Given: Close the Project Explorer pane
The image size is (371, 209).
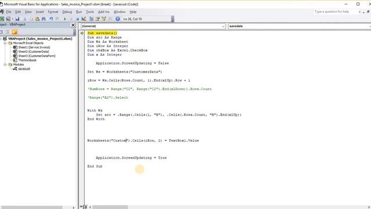Looking at the screenshot, I should point(73,25).
